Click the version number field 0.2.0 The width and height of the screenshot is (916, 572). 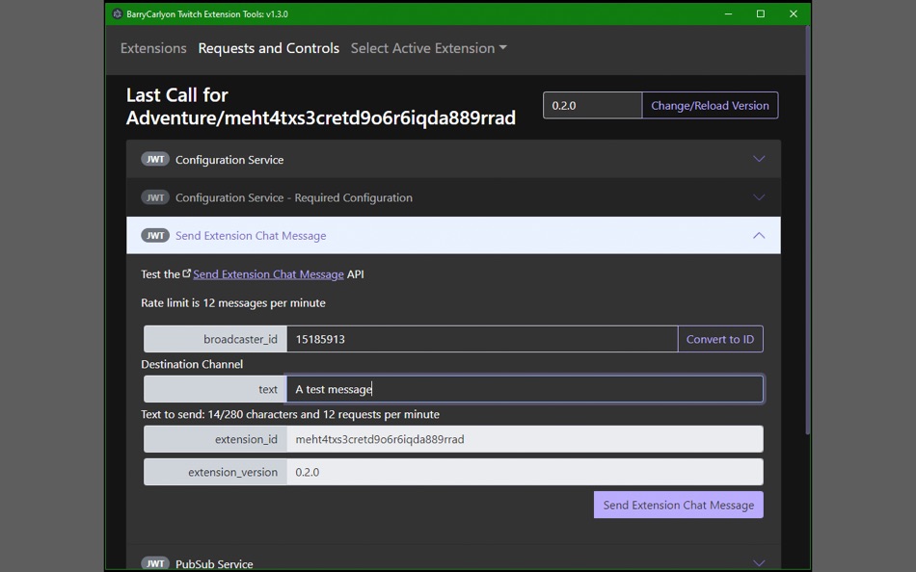(592, 105)
